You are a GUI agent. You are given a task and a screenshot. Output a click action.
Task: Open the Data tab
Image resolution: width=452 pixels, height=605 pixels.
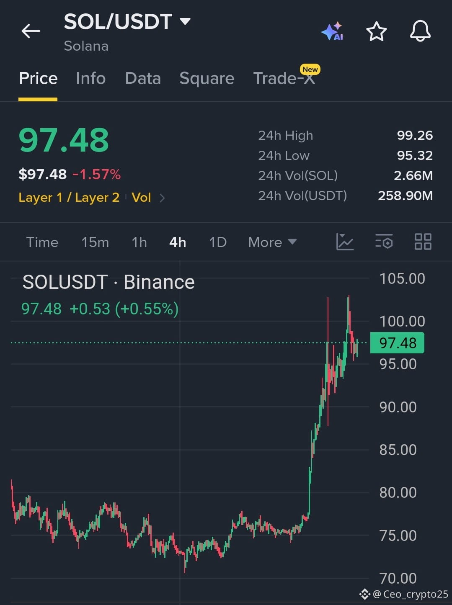click(143, 78)
